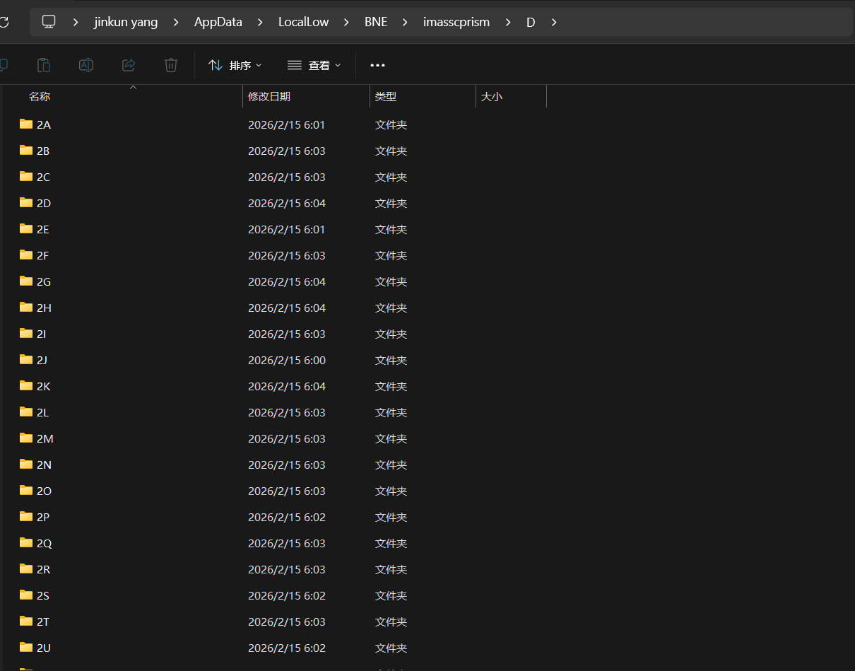
Task: Go to LocalLow breadcrumb
Action: [x=304, y=22]
